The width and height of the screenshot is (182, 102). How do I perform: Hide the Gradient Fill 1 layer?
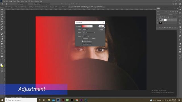pyautogui.click(x=157, y=20)
